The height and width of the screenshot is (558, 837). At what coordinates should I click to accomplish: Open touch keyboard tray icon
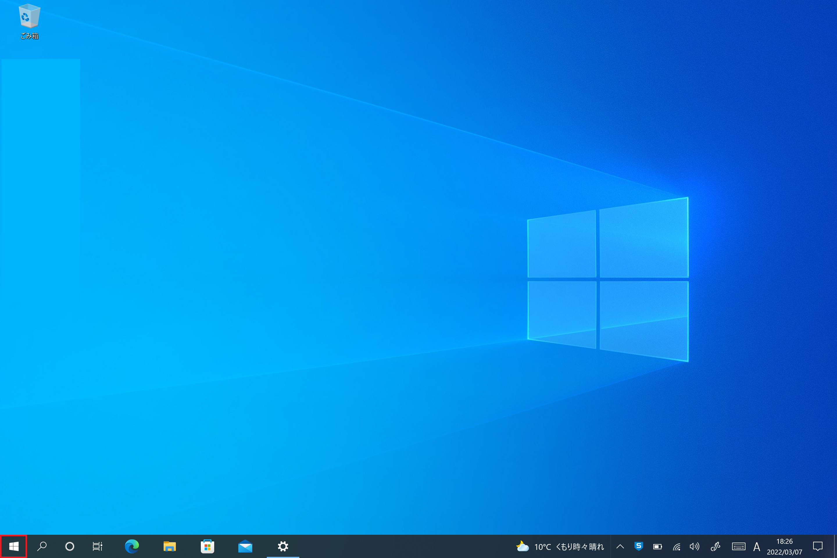click(x=738, y=547)
